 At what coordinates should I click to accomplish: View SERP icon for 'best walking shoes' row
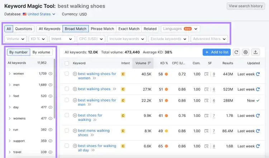tap(206, 89)
